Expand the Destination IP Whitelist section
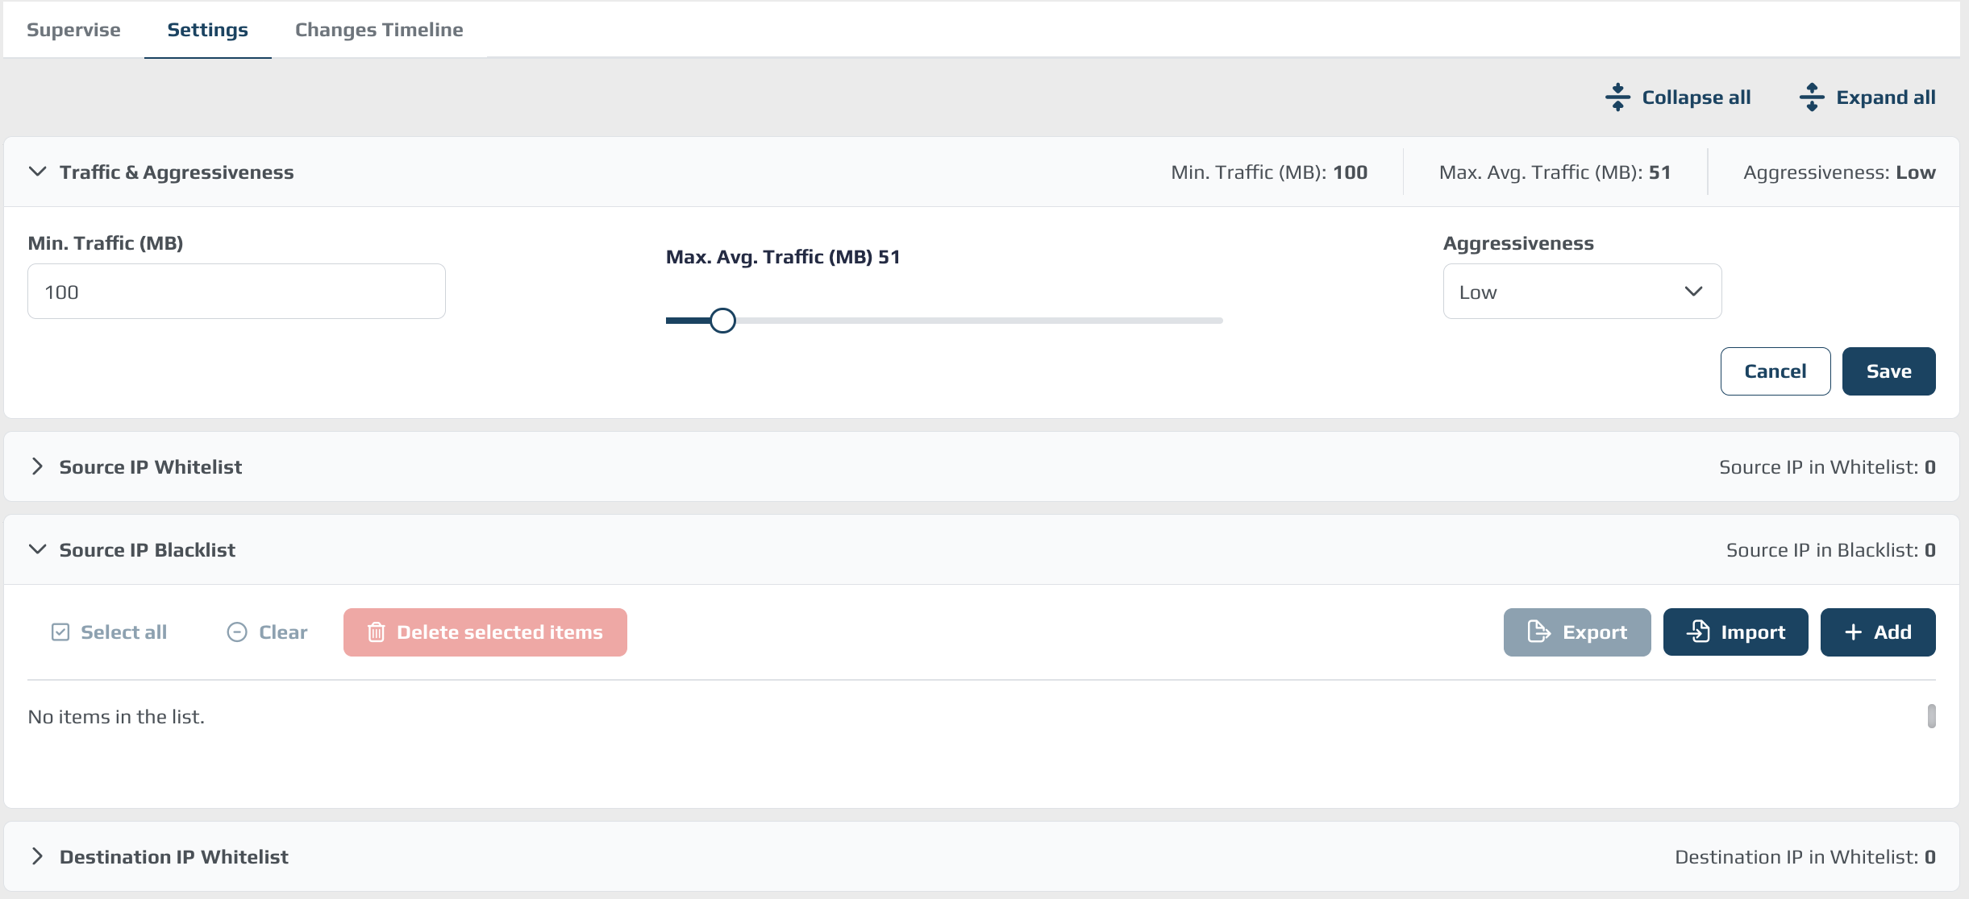This screenshot has width=1969, height=899. [x=37, y=856]
